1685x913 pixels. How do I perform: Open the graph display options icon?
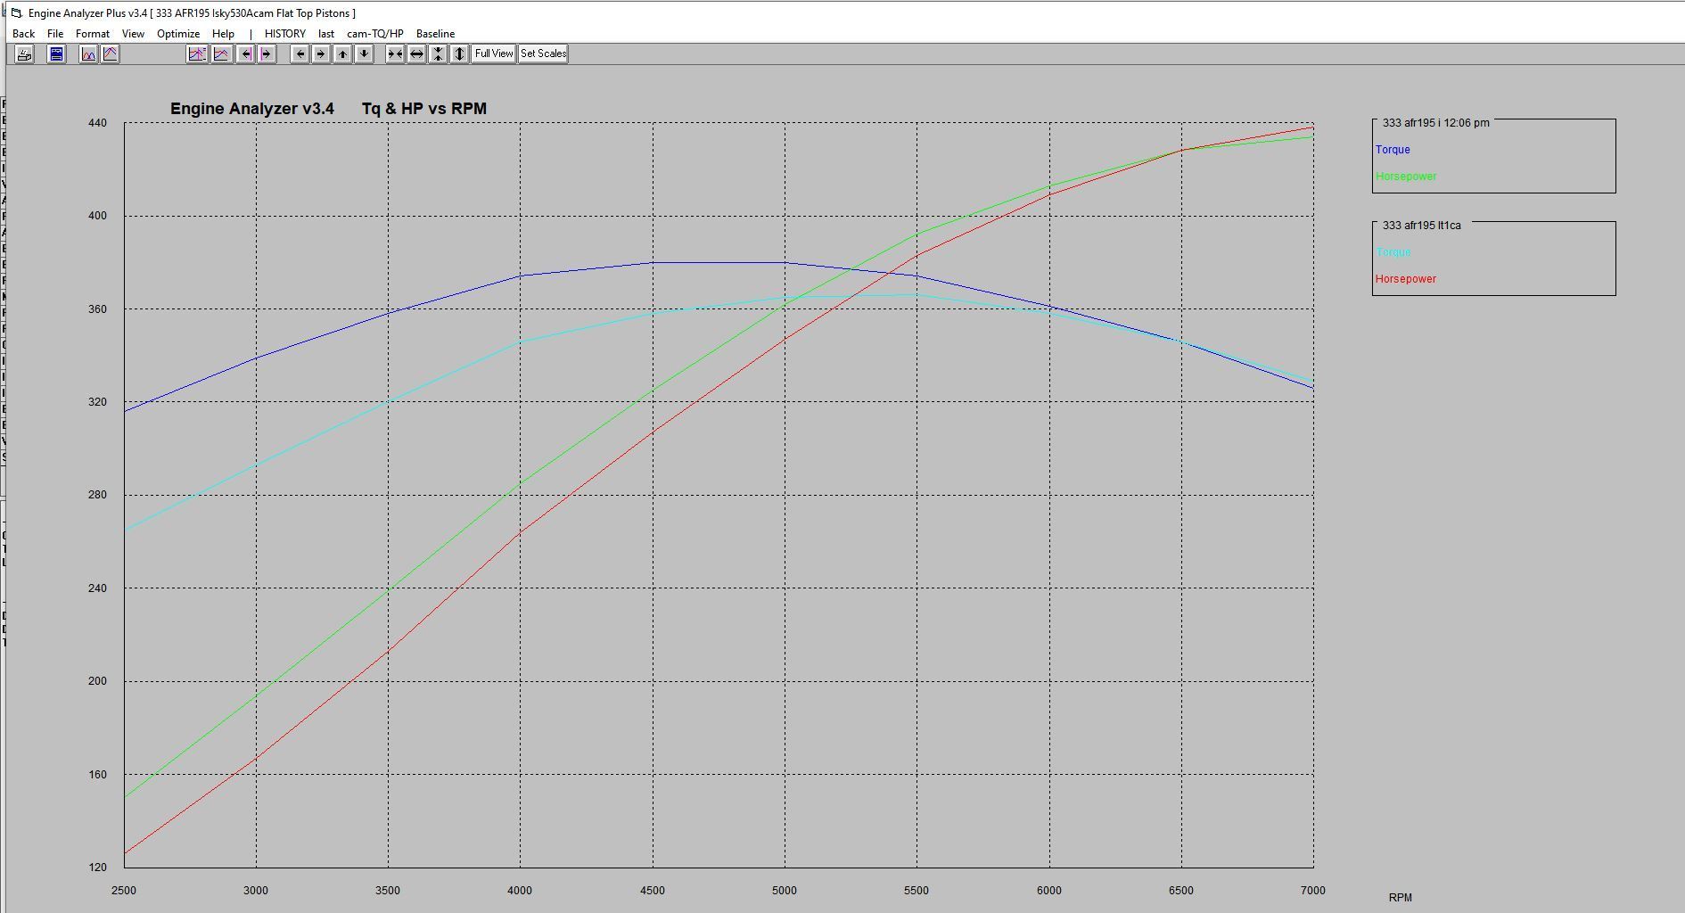(54, 53)
